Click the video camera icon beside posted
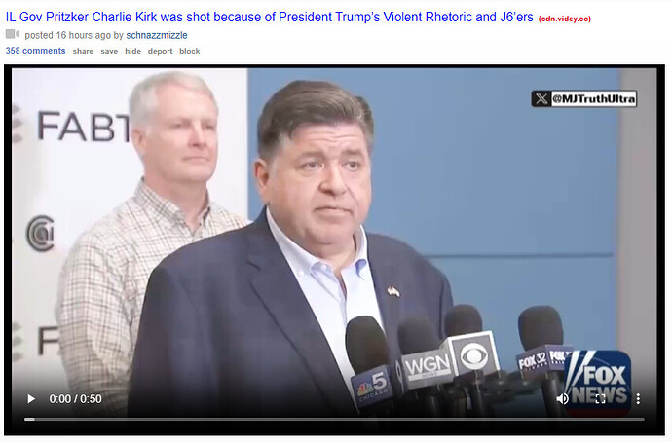The width and height of the screenshot is (672, 446). tap(13, 34)
